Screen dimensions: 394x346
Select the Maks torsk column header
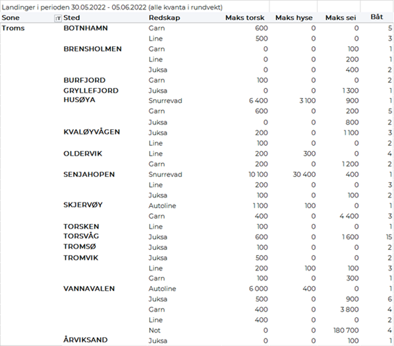pyautogui.click(x=244, y=18)
